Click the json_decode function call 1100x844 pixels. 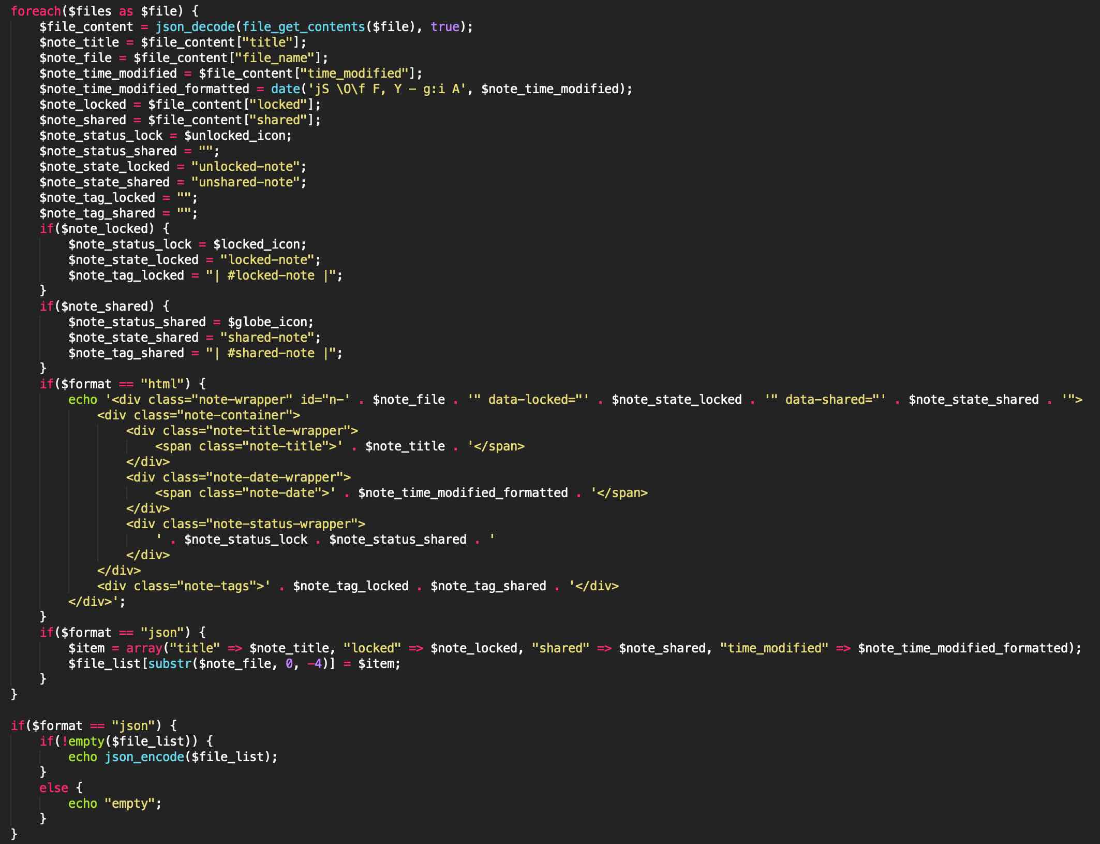point(195,26)
